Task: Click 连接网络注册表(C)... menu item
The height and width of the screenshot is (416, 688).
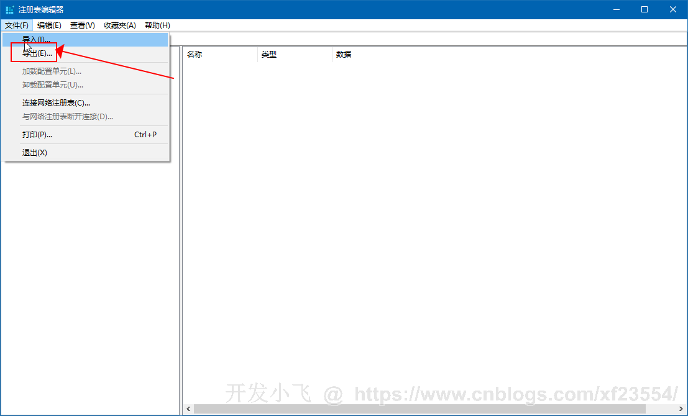Action: 57,103
